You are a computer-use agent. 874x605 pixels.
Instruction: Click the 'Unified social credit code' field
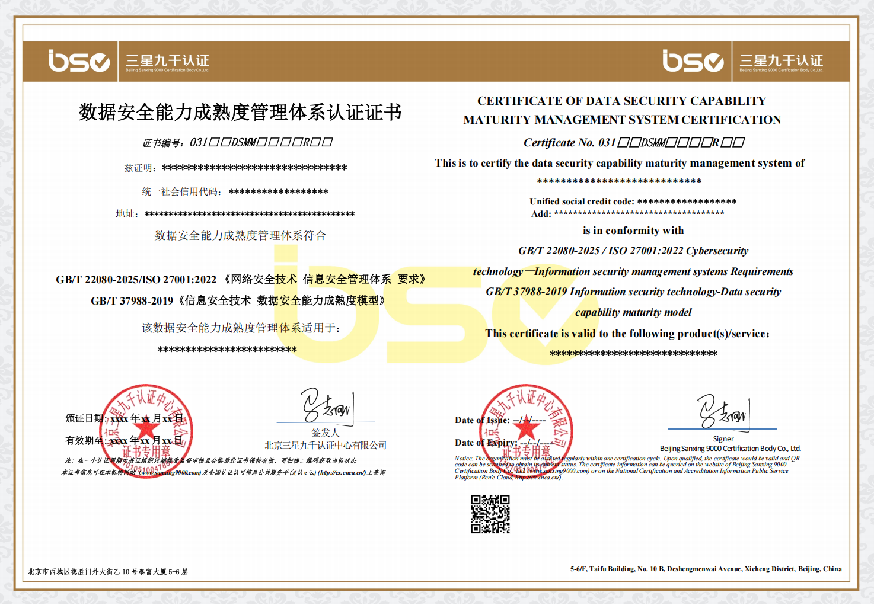click(633, 201)
